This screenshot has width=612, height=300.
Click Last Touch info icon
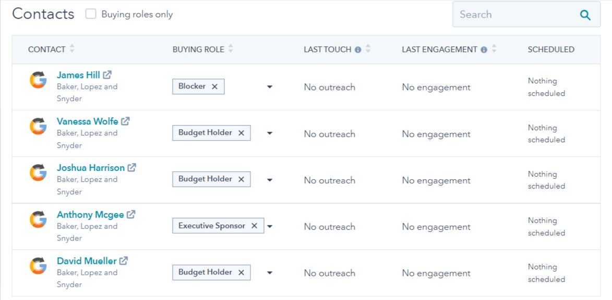click(358, 50)
